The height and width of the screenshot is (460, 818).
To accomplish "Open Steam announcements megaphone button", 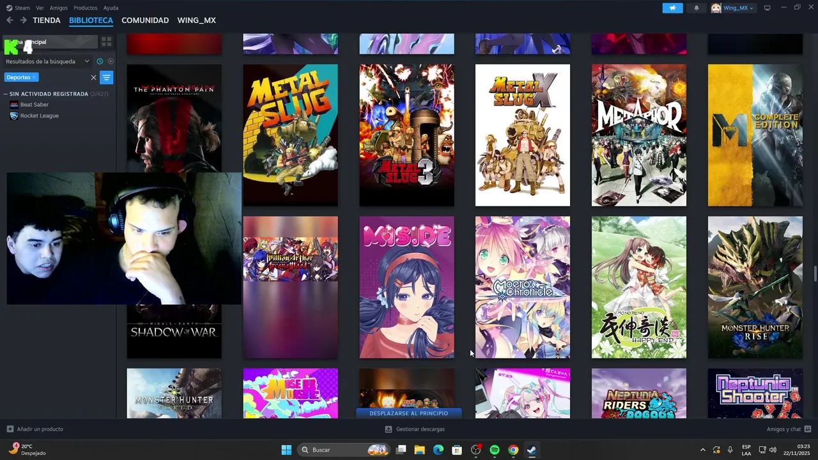I will (x=672, y=8).
